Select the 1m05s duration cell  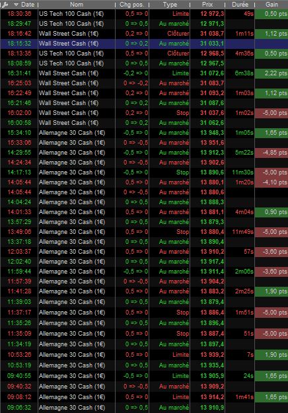[244, 133]
